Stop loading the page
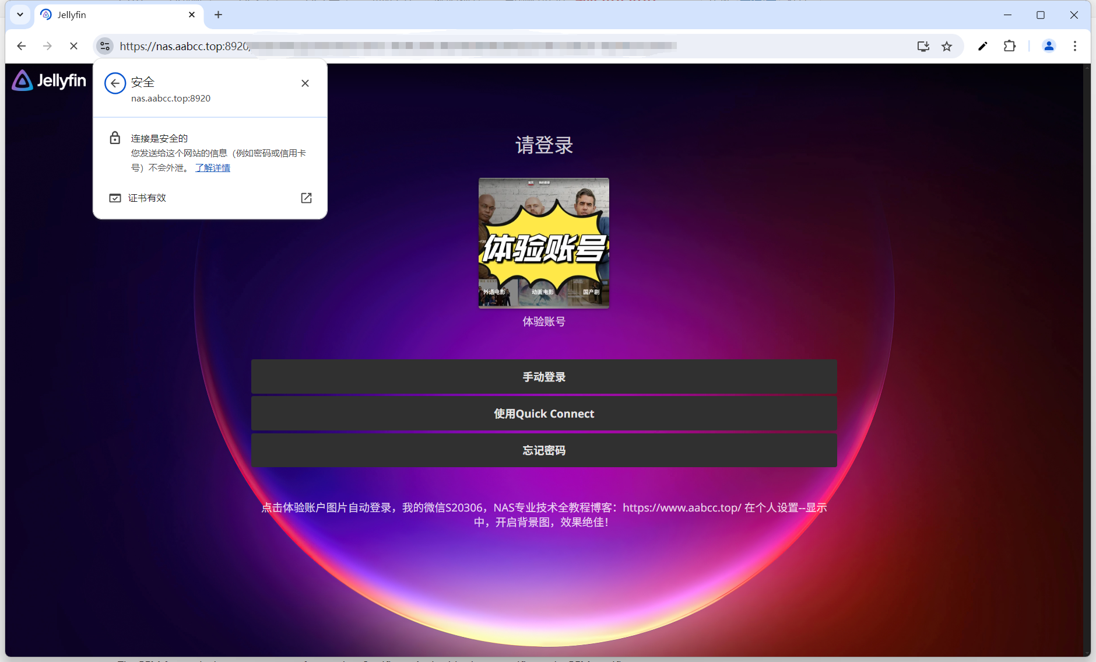 tap(73, 46)
